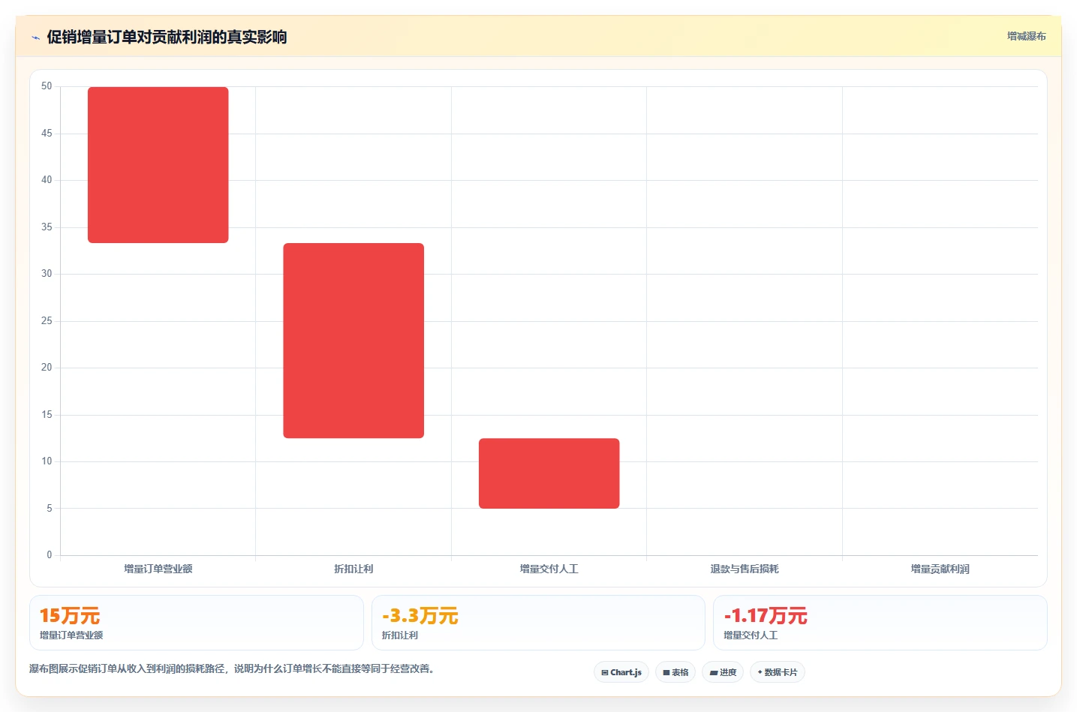Open the 15万元 data card
Screen dimensions: 1077x712
click(197, 623)
